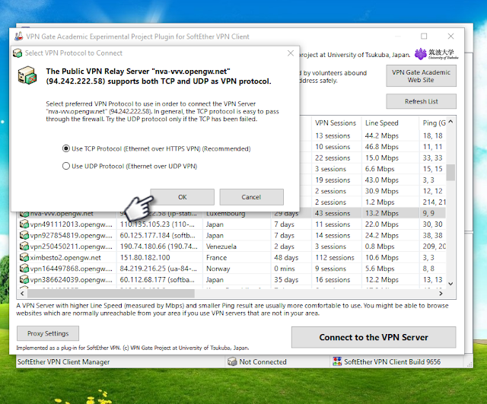Click the relay server icon in dialog
The image size is (487, 404).
27,75
